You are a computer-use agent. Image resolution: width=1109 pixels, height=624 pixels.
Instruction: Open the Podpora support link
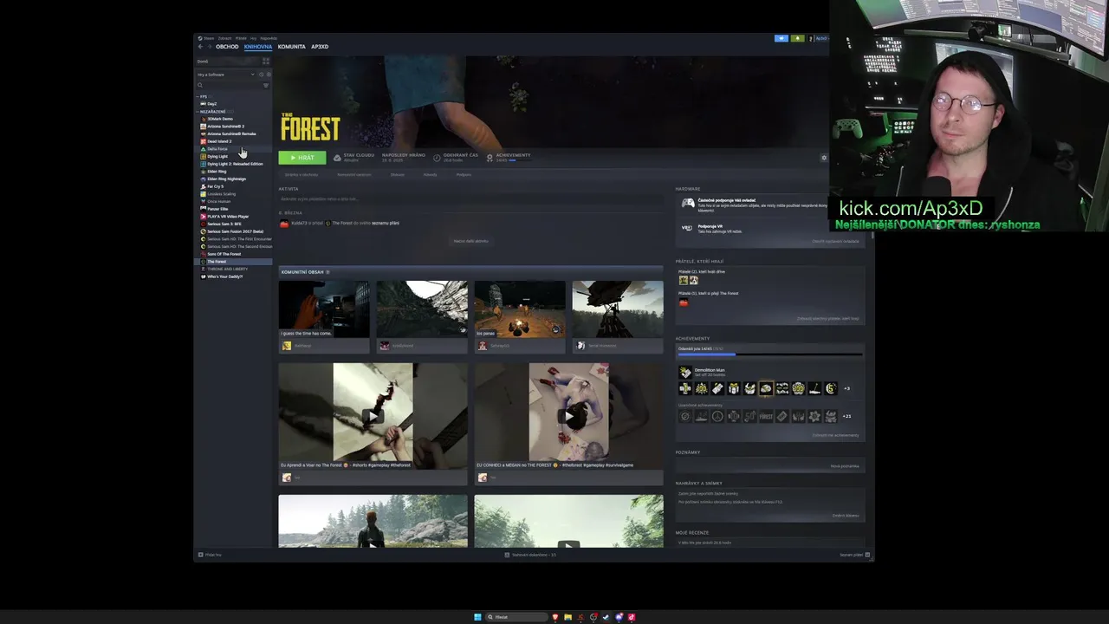click(464, 174)
